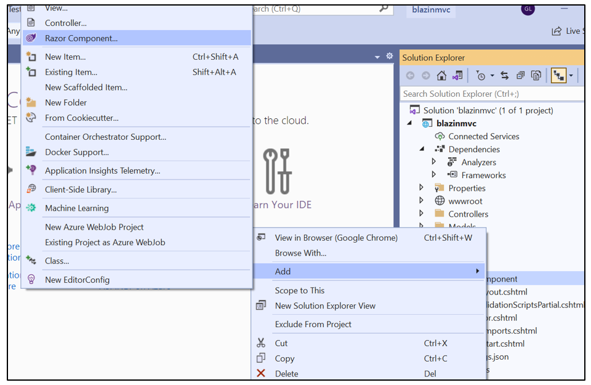Click Docker Support… menu entry
This screenshot has height=385, width=591.
(77, 152)
